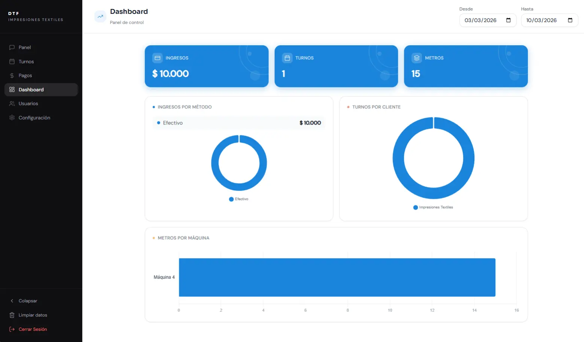The width and height of the screenshot is (584, 342).
Task: Click the trending chart icon beside Dashboard title
Action: [x=100, y=16]
